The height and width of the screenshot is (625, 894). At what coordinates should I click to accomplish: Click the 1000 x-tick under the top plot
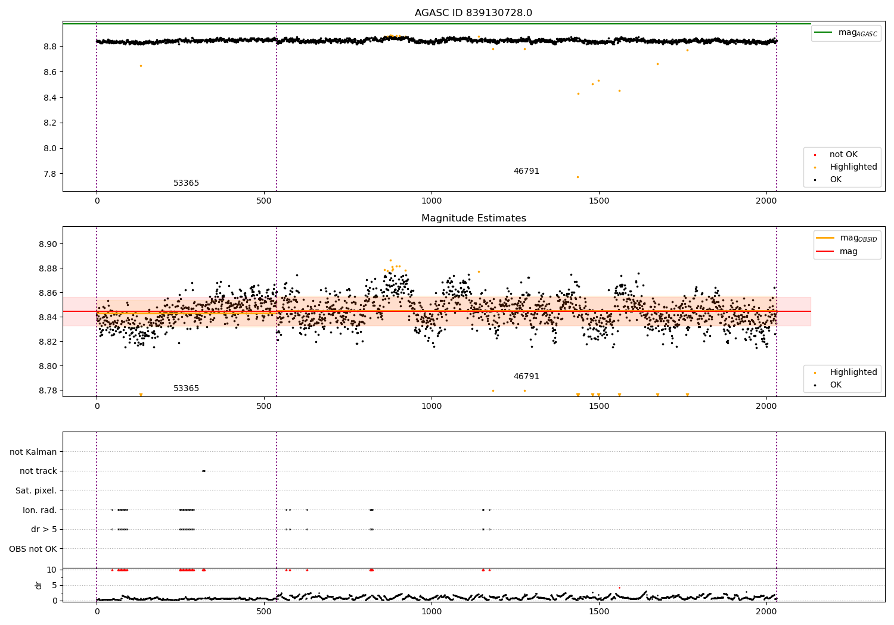432,201
